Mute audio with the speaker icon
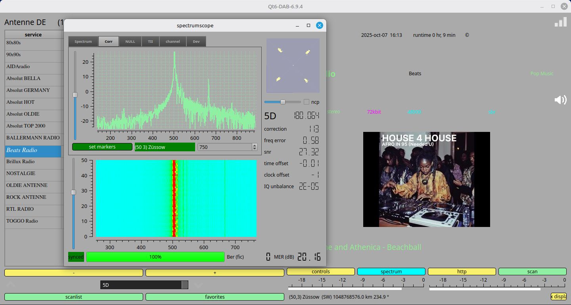571x305 pixels. tap(560, 100)
